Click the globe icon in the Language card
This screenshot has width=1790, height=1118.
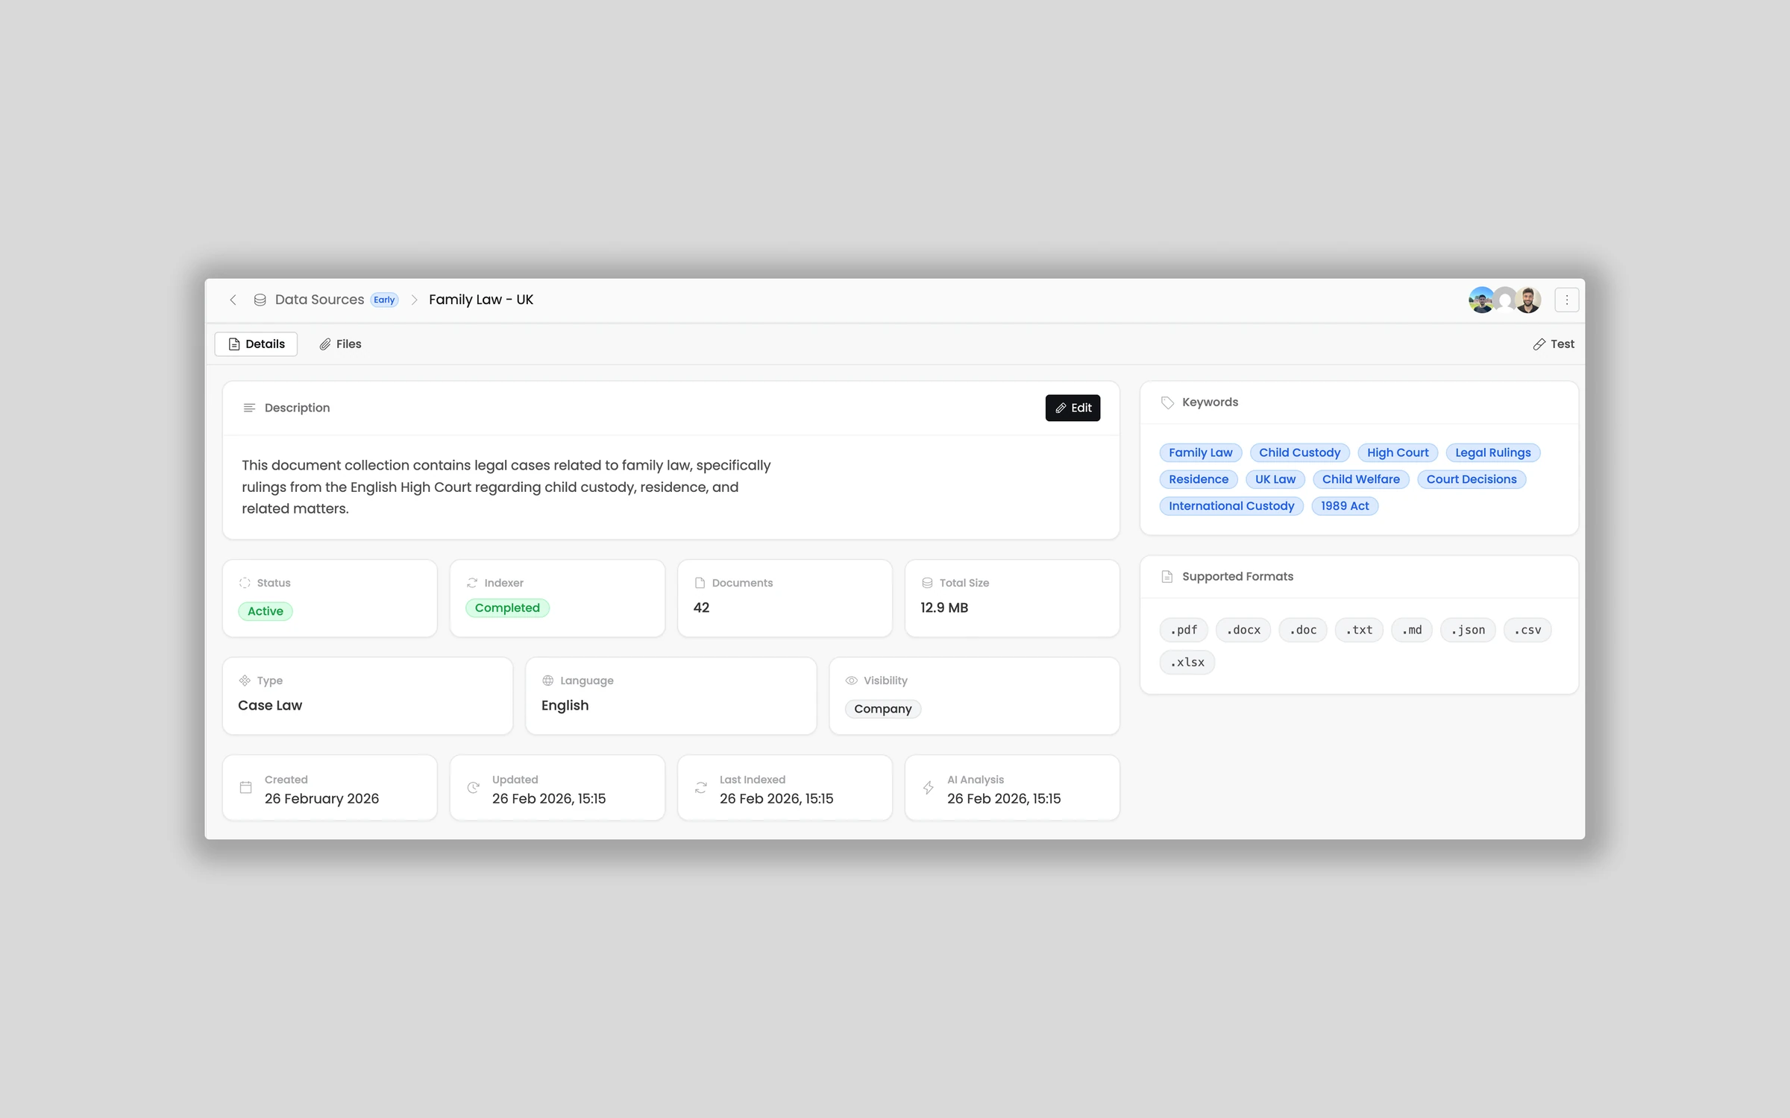click(547, 680)
